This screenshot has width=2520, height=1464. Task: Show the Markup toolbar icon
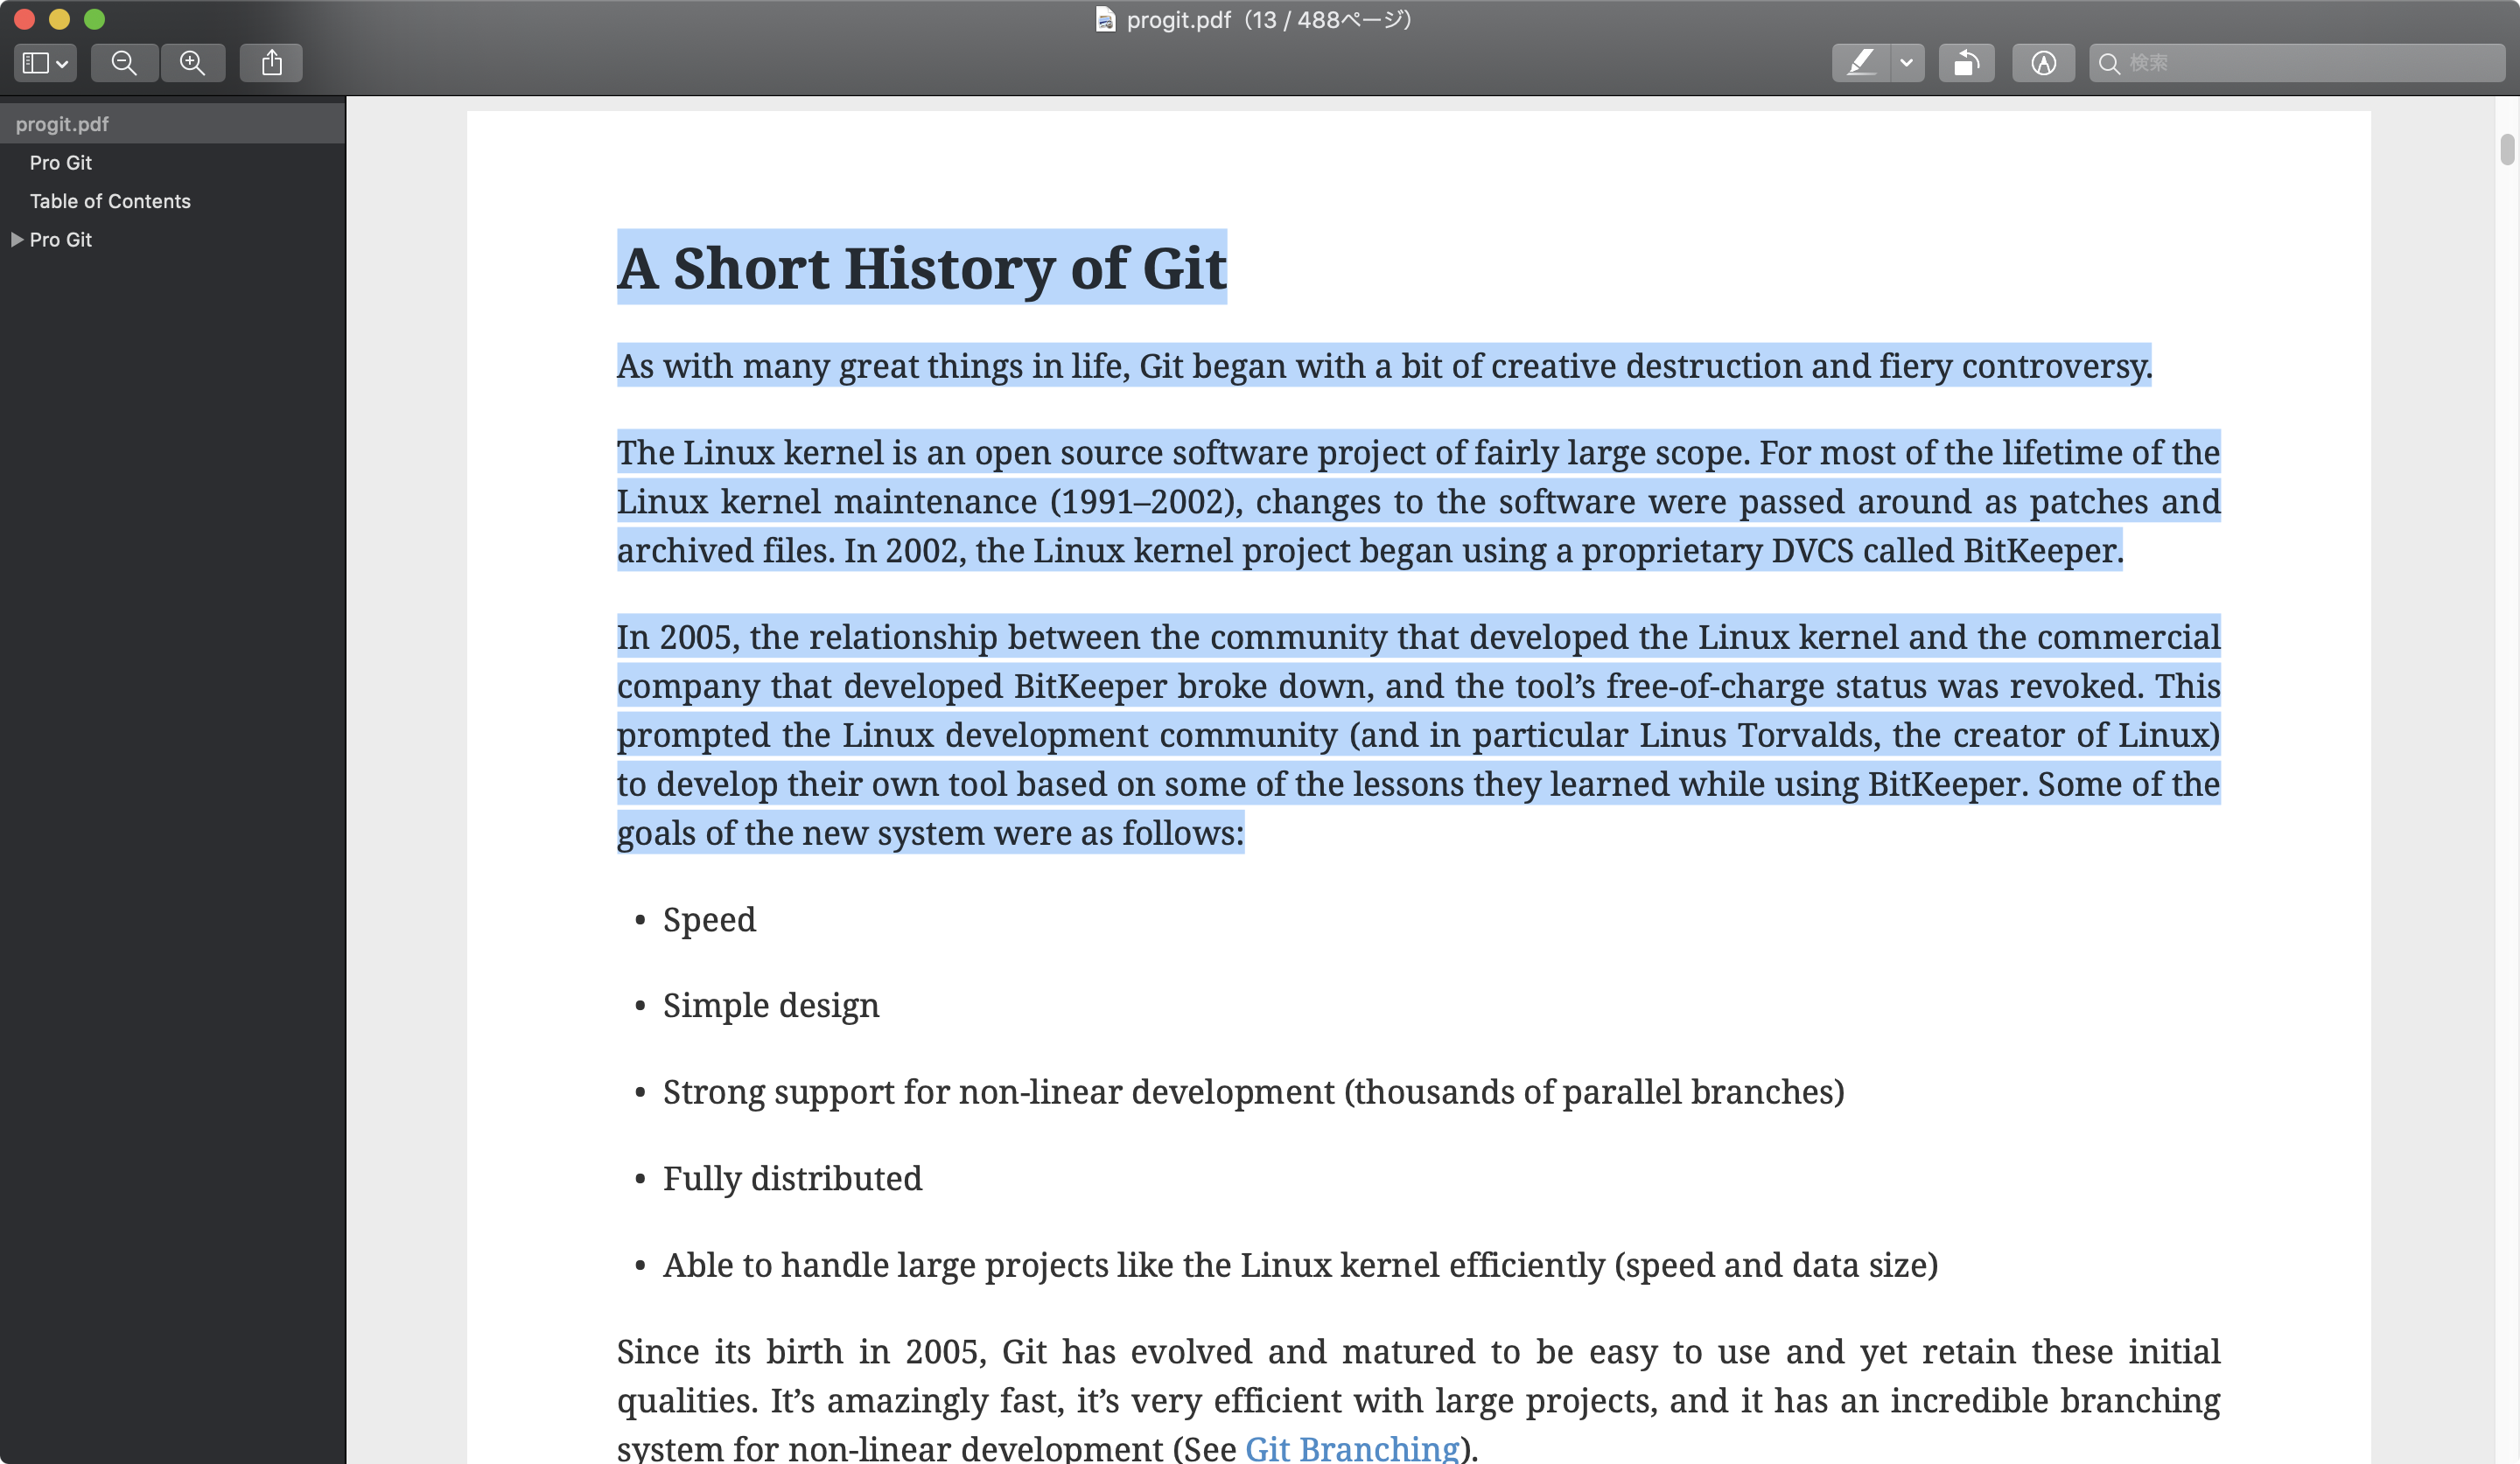tap(2043, 63)
